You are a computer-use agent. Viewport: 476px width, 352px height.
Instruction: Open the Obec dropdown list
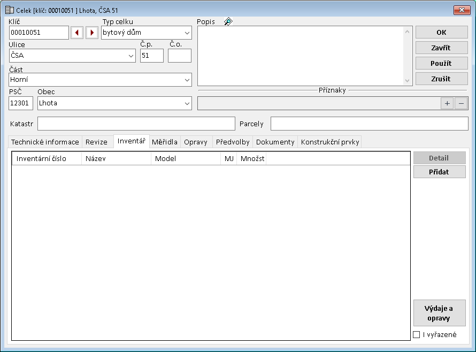pos(187,103)
